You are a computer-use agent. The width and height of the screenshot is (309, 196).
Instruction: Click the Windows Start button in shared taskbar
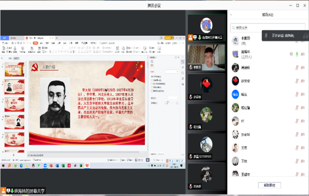(3, 165)
